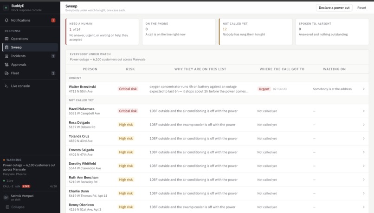The width and height of the screenshot is (374, 213).
Task: Click the Reset button
Action: [361, 7]
